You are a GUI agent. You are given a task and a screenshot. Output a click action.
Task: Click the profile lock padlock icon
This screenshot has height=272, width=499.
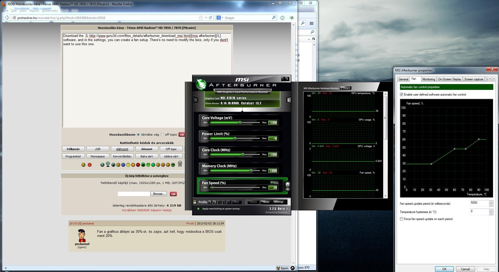195,202
